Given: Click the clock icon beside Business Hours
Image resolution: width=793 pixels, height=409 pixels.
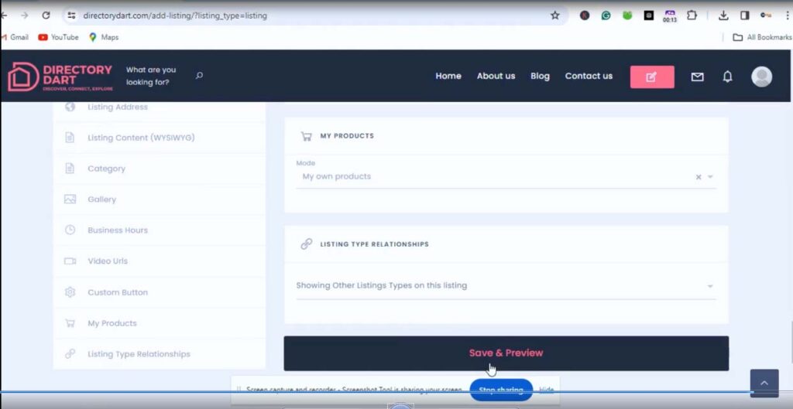Looking at the screenshot, I should [x=70, y=230].
